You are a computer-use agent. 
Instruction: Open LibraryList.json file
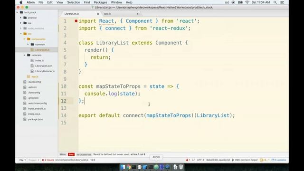(x=44, y=66)
